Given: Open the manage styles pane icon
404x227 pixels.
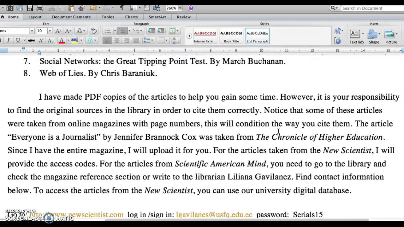Looking at the screenshot, I should [337, 40].
